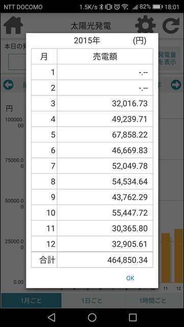Dismiss dialog with OK button
The height and width of the screenshot is (327, 184).
(130, 278)
